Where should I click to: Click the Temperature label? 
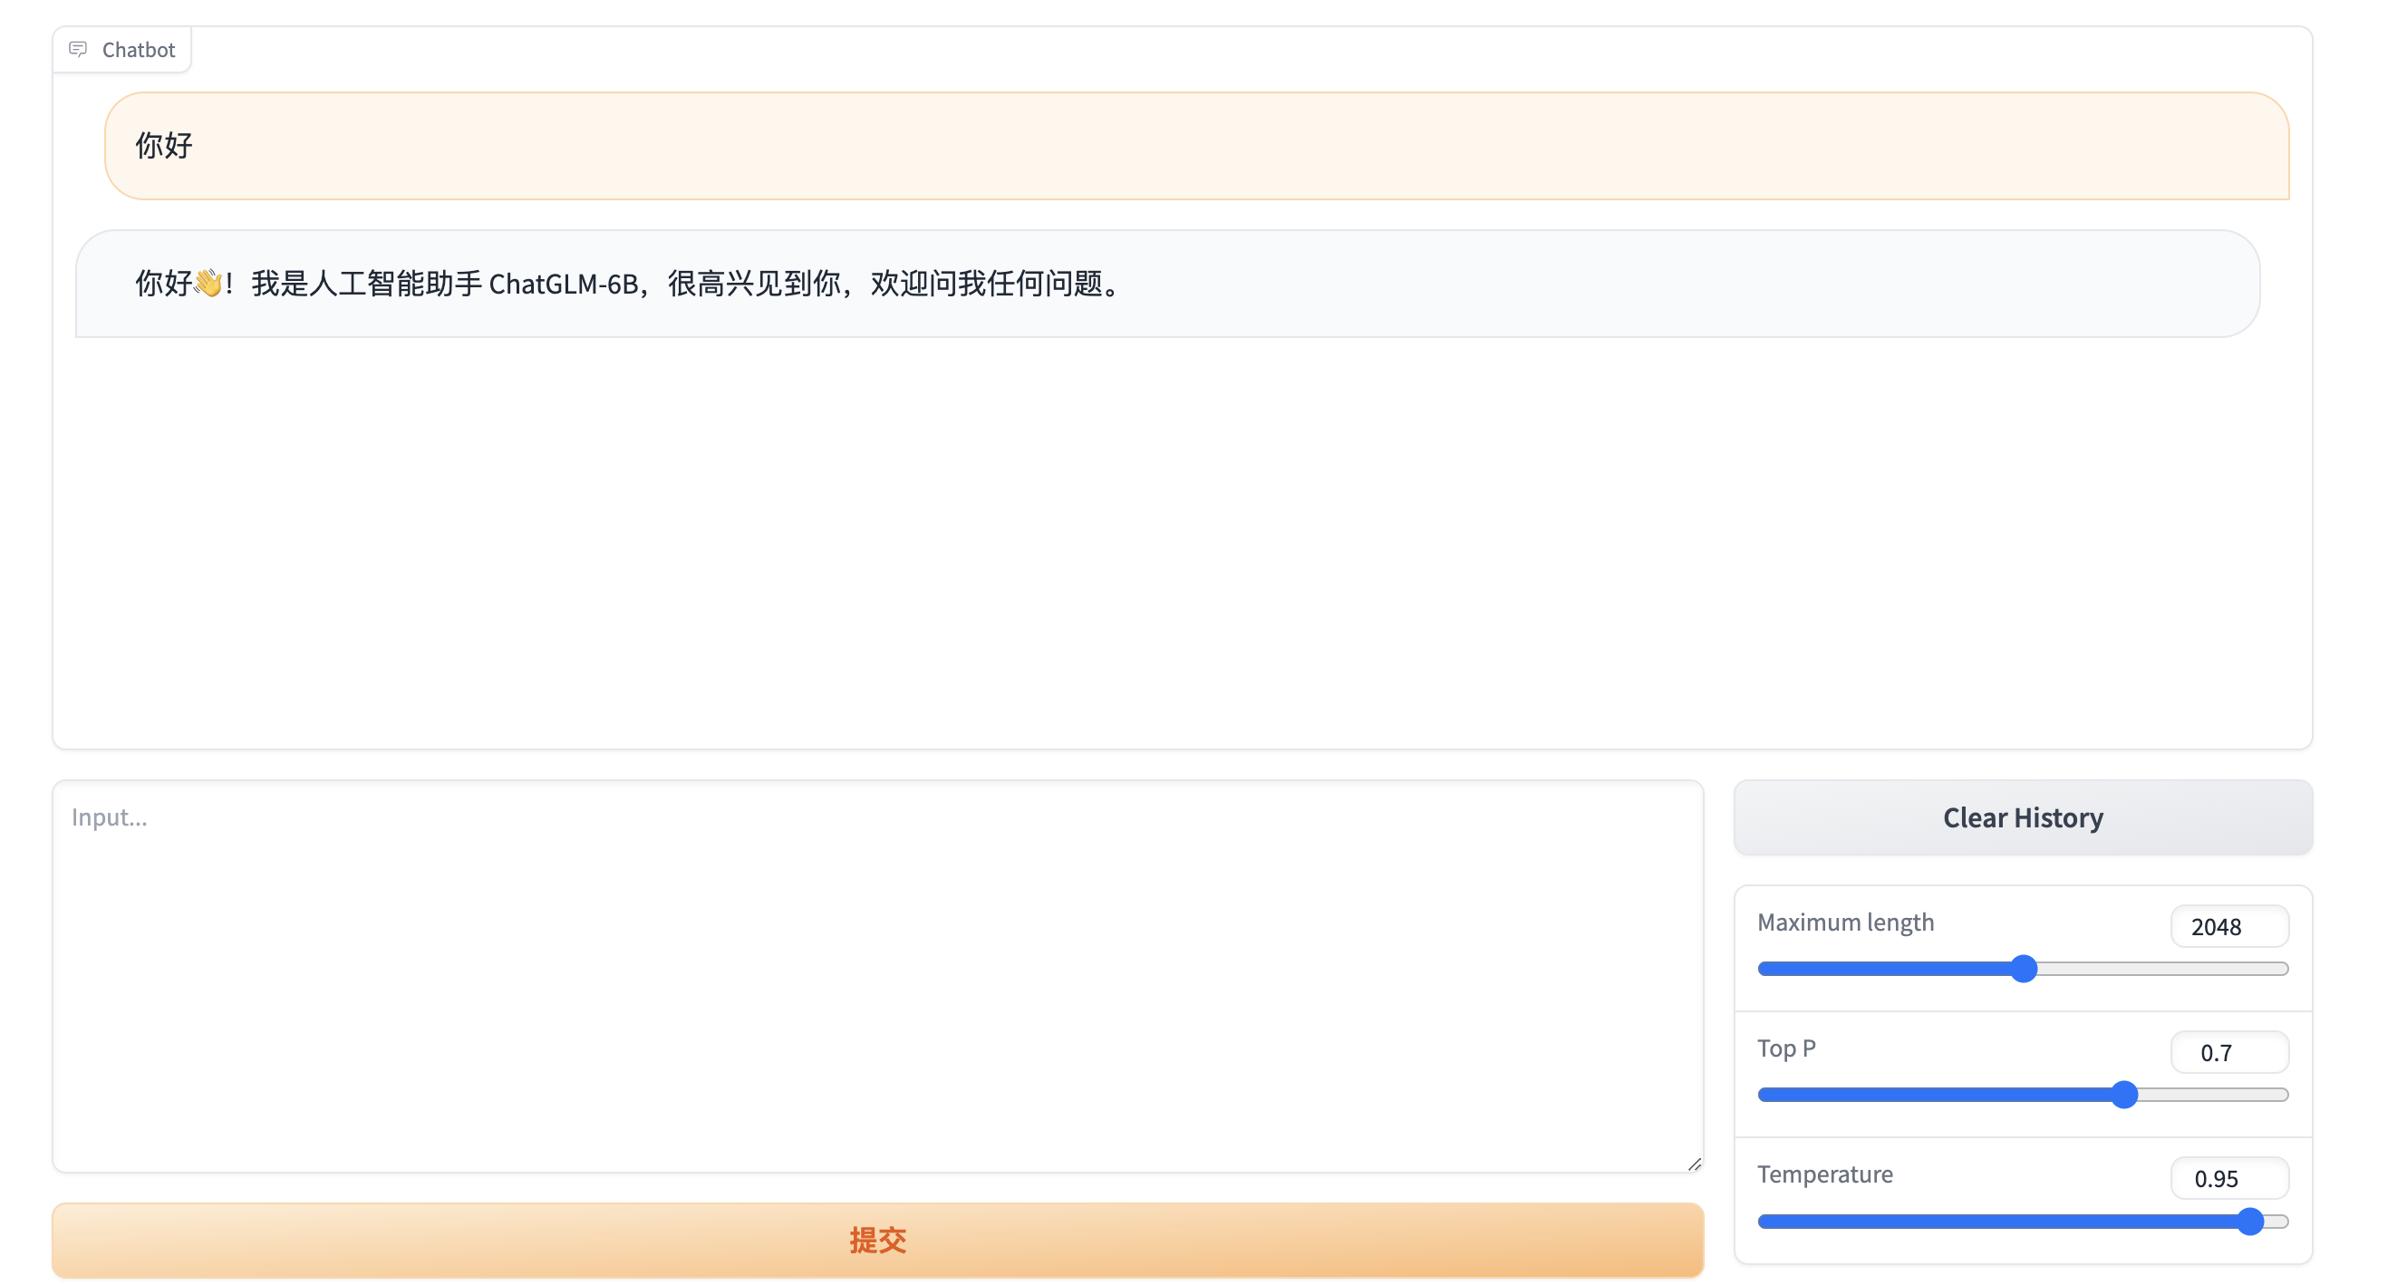tap(1824, 1174)
